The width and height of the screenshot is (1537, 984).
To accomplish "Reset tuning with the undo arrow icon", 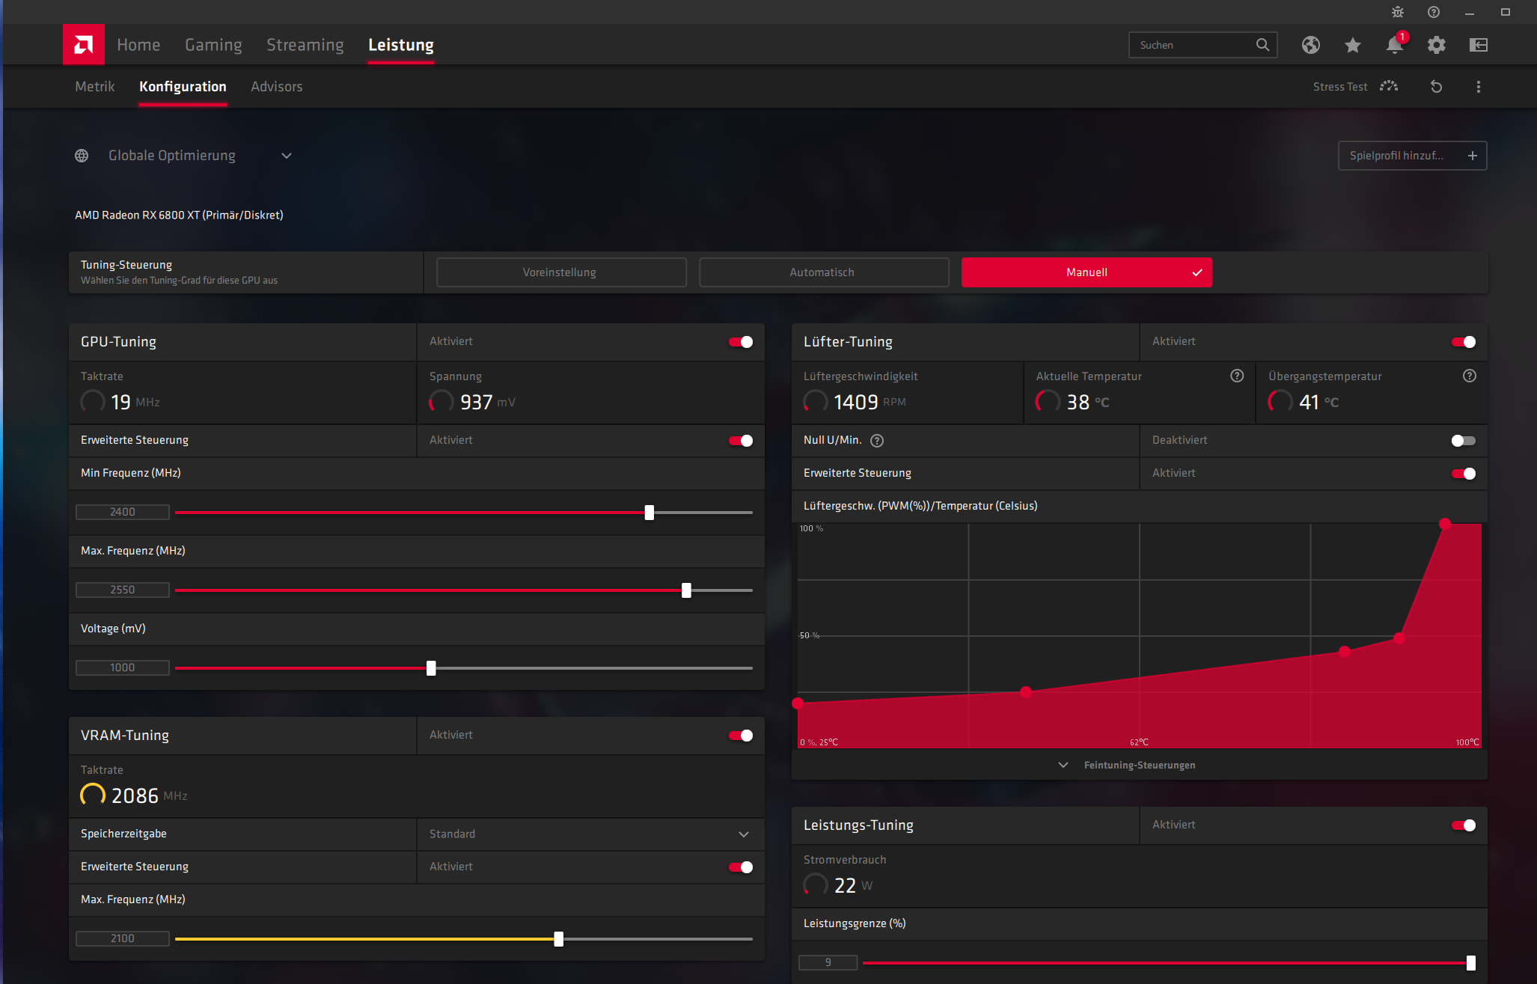I will (x=1436, y=87).
